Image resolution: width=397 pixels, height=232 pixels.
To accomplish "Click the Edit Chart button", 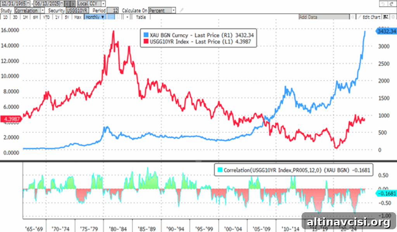I will point(369,17).
